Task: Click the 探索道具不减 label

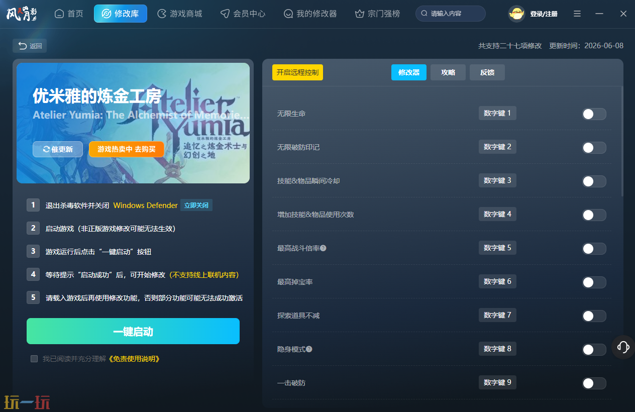Action: pyautogui.click(x=298, y=316)
